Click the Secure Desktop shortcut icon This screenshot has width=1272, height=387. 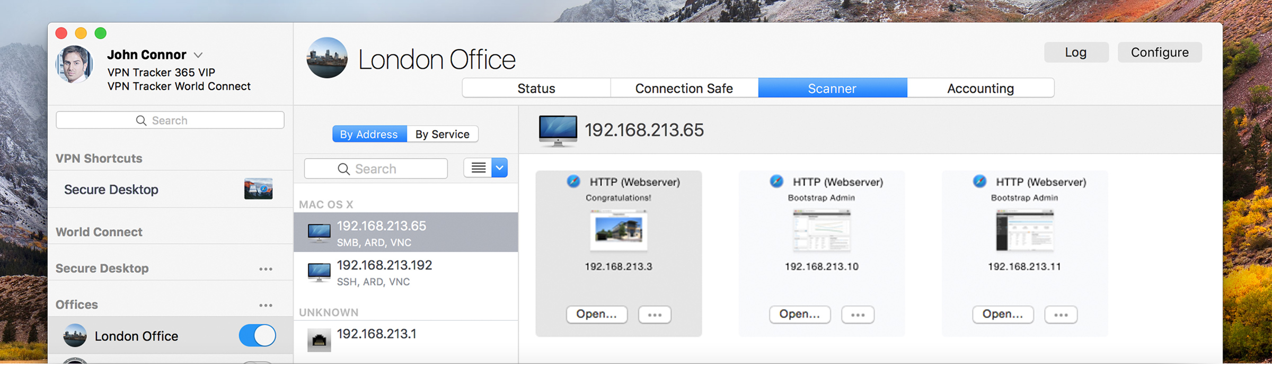coord(258,189)
